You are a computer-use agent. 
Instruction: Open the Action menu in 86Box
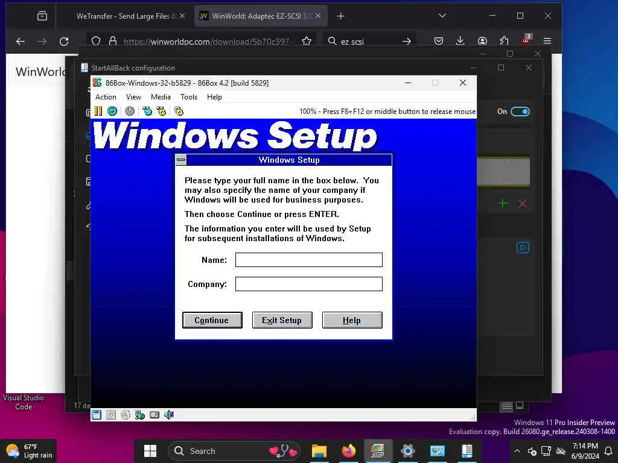click(x=106, y=97)
